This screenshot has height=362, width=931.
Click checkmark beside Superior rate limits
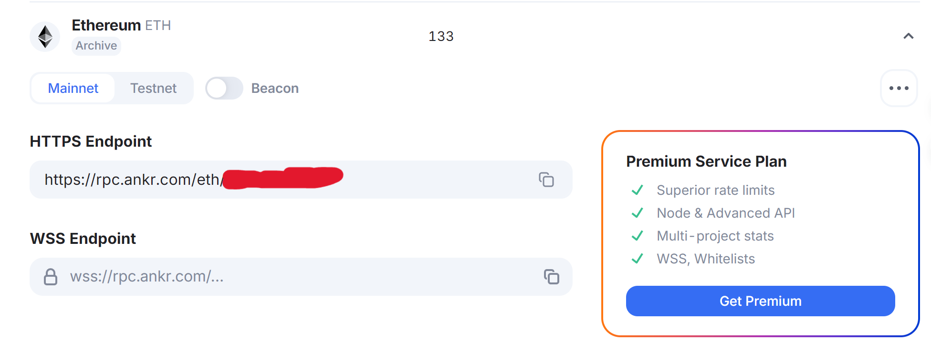[x=638, y=190]
